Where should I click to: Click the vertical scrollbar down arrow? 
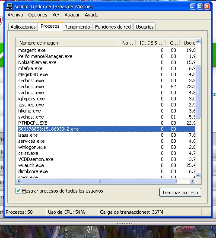click(198, 176)
